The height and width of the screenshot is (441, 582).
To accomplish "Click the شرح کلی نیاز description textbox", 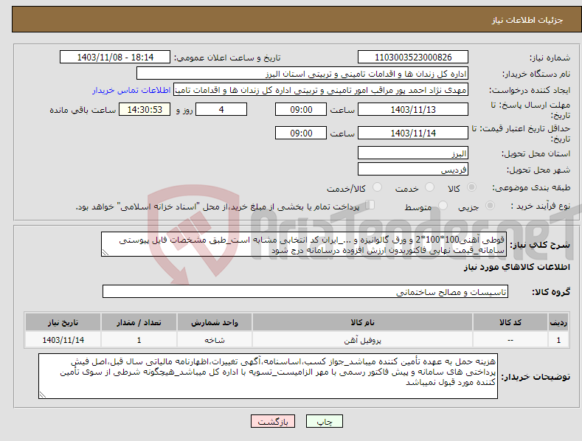I will [304, 244].
